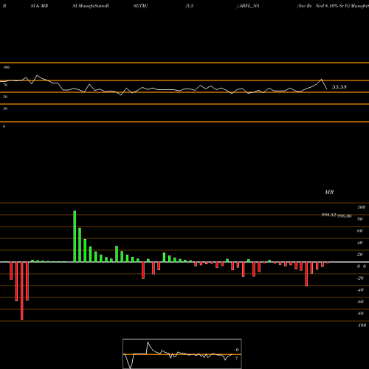Select the ABFL_N5 symbol text in header
Screen dimensions: 369x369
249,6
